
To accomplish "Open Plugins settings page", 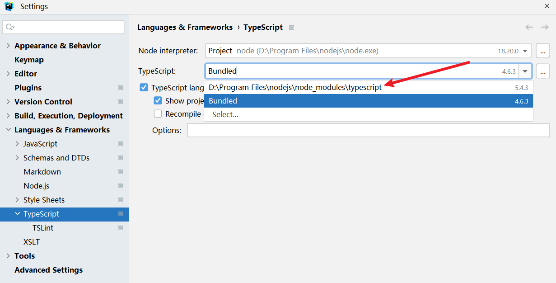I will click(28, 88).
